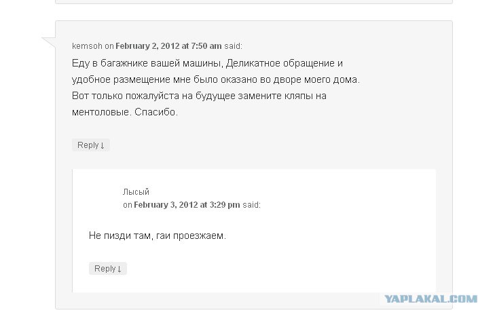
Task: Click the comment line starting with 'Еду в багажнике'
Action: (207, 63)
